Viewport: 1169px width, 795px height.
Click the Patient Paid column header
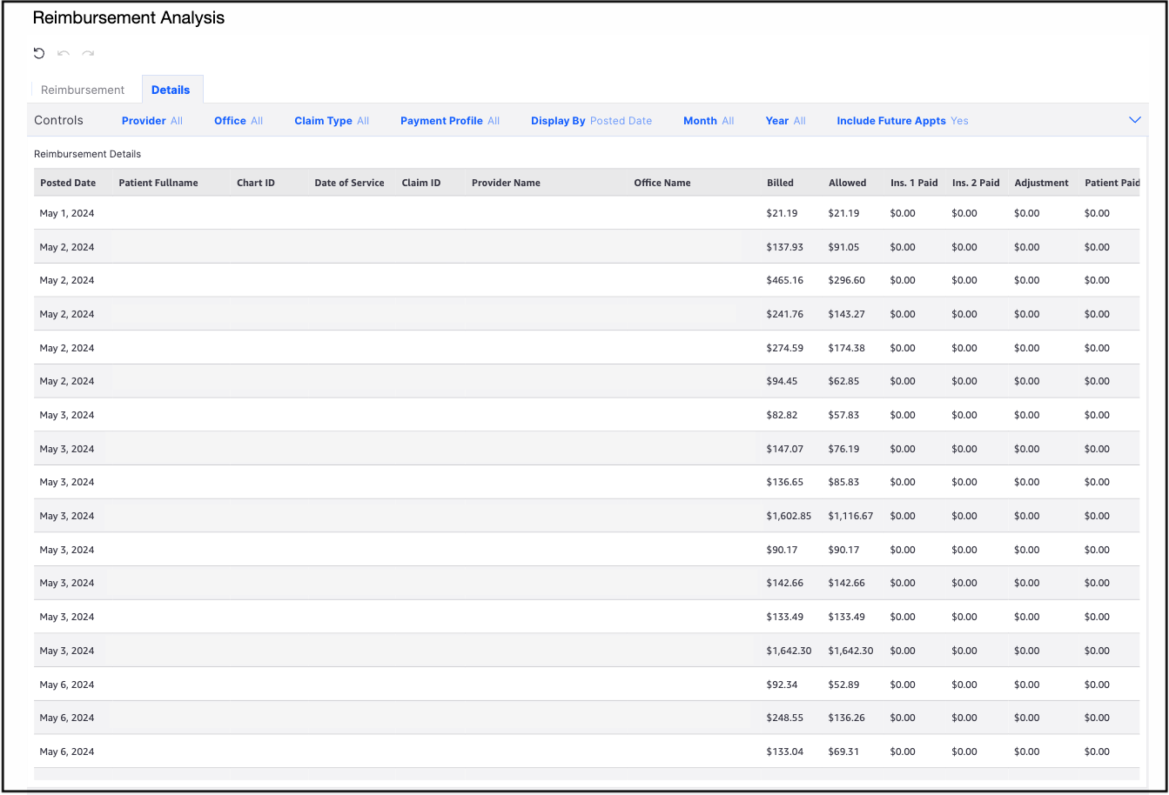point(1112,183)
